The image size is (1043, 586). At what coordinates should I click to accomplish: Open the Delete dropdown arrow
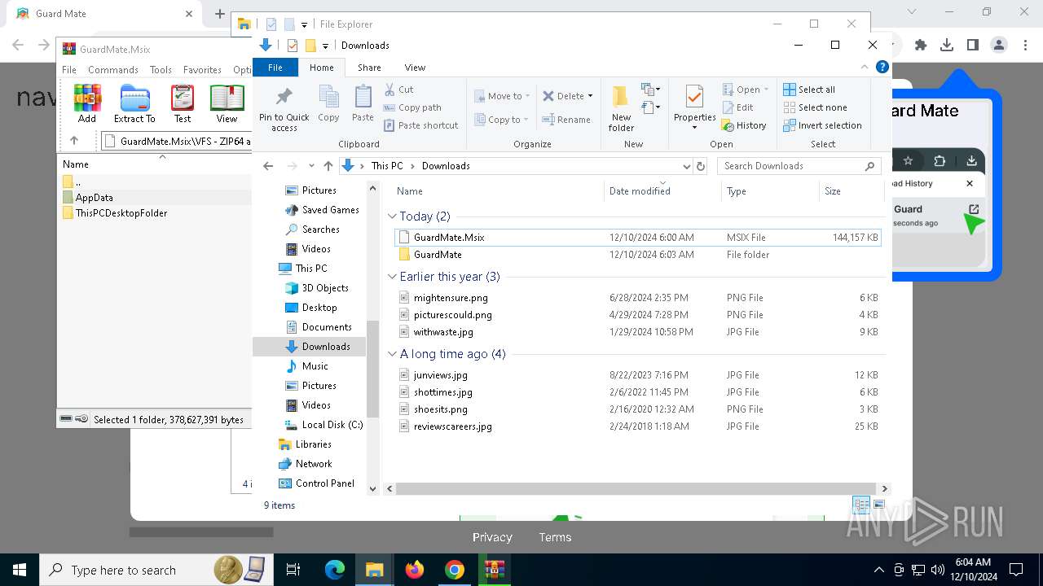591,96
